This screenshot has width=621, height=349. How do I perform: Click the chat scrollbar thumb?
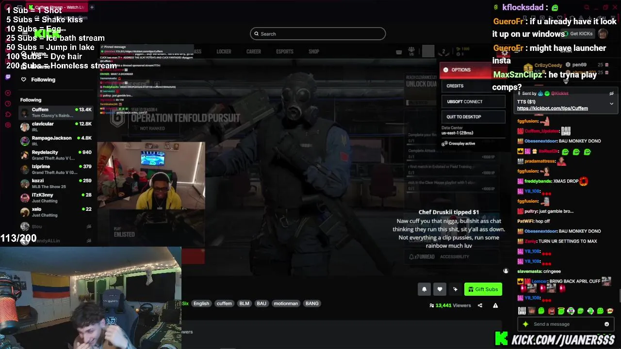(x=619, y=296)
